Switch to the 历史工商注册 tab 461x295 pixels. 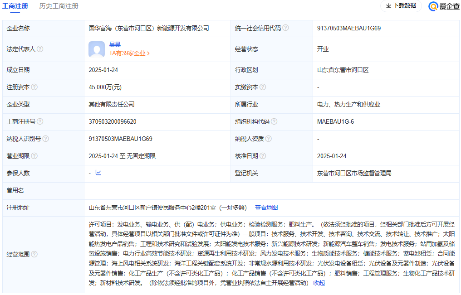(59, 7)
